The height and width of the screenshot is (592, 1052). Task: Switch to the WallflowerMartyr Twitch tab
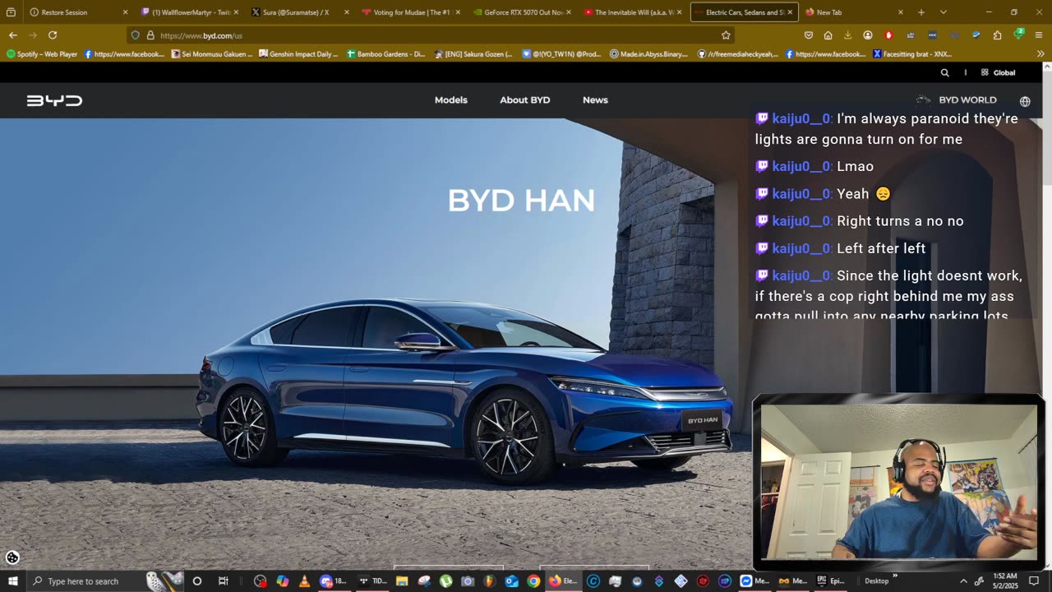[x=190, y=12]
